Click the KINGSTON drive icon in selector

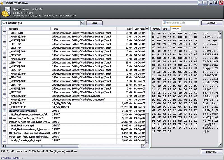tap(4, 23)
